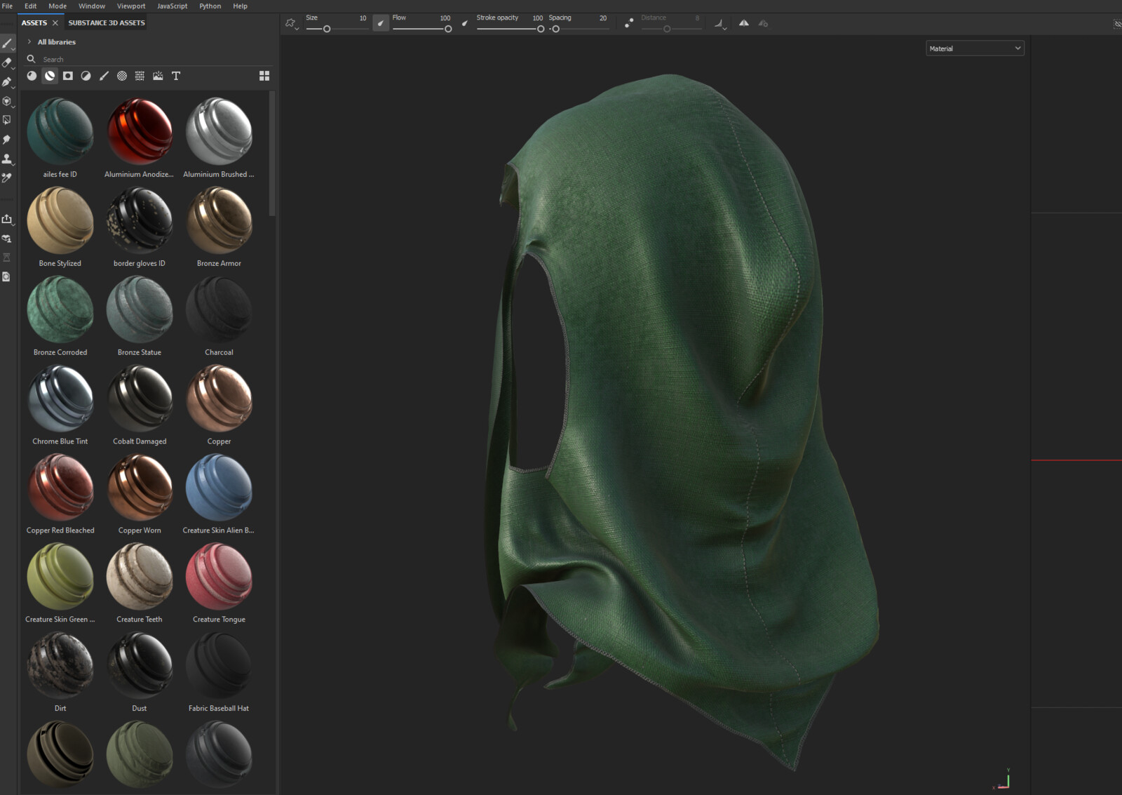Select Chrome Blue Tint material thumbnail

coord(60,399)
